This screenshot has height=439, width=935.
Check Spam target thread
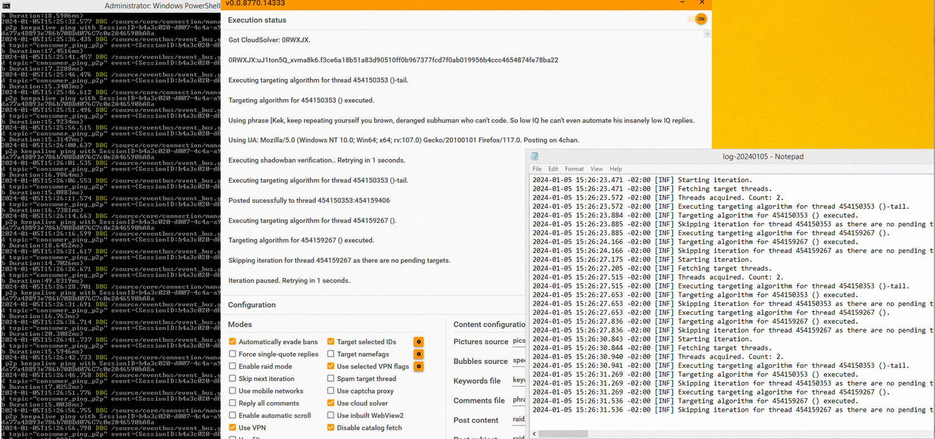click(331, 379)
